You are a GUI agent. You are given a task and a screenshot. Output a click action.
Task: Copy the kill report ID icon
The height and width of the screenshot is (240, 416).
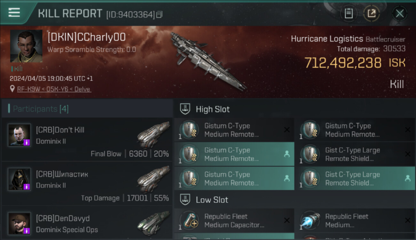tap(159, 14)
